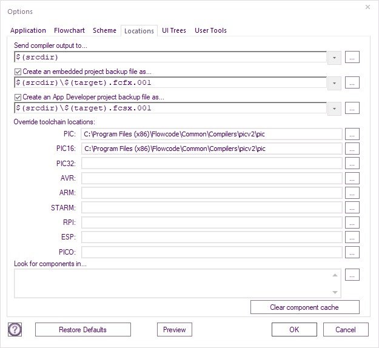Click the help question mark icon
The width and height of the screenshot is (379, 348).
pyautogui.click(x=15, y=329)
